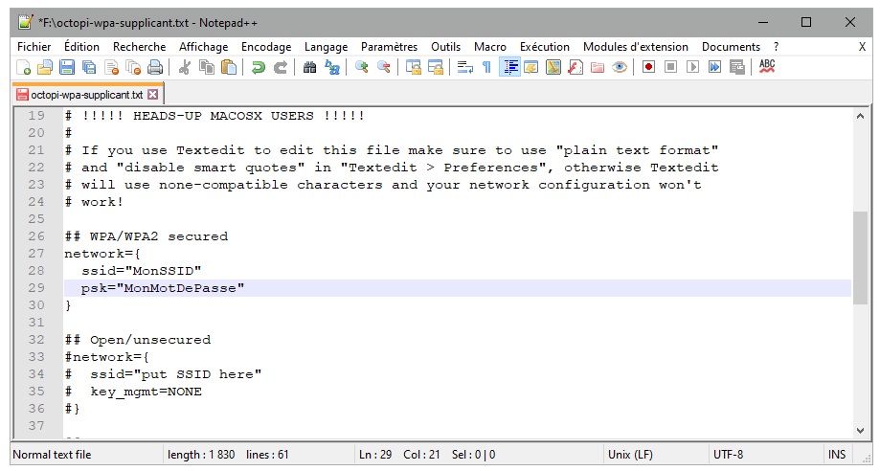
Task: Toggle show all characters pilcrow button
Action: (486, 67)
